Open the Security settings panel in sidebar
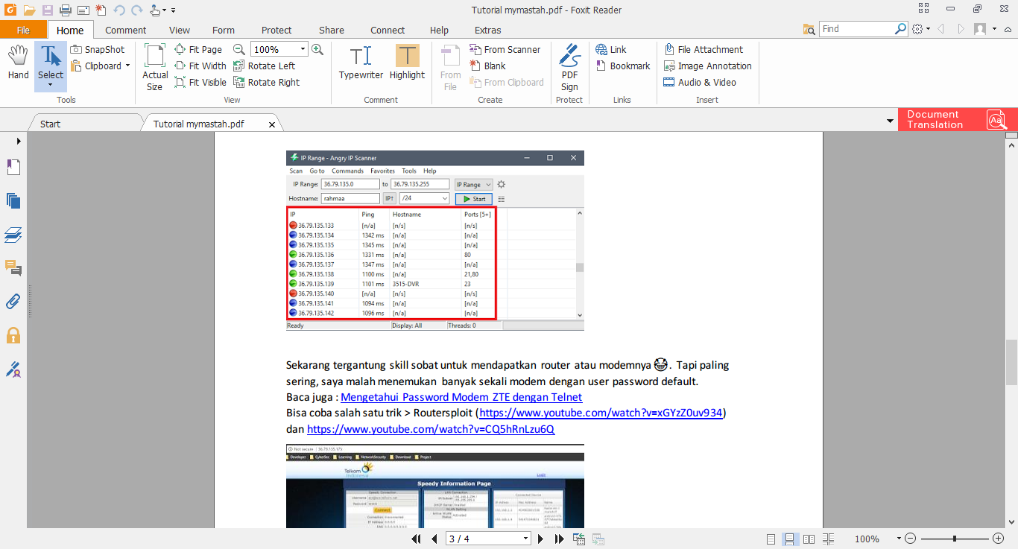 13,335
